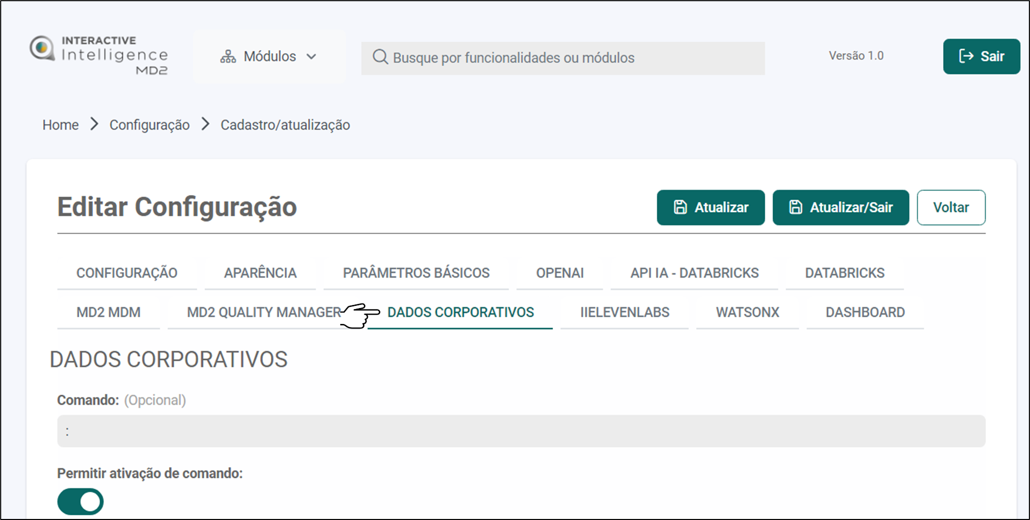
Task: Click the save icon on Atualizar/Sair button
Action: point(795,207)
